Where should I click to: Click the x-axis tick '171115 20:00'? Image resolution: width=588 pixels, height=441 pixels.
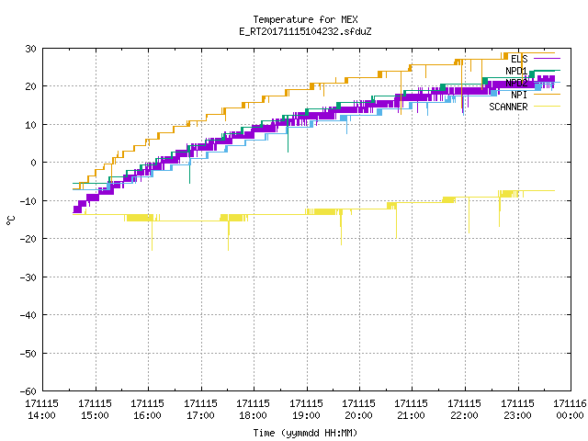359,410
